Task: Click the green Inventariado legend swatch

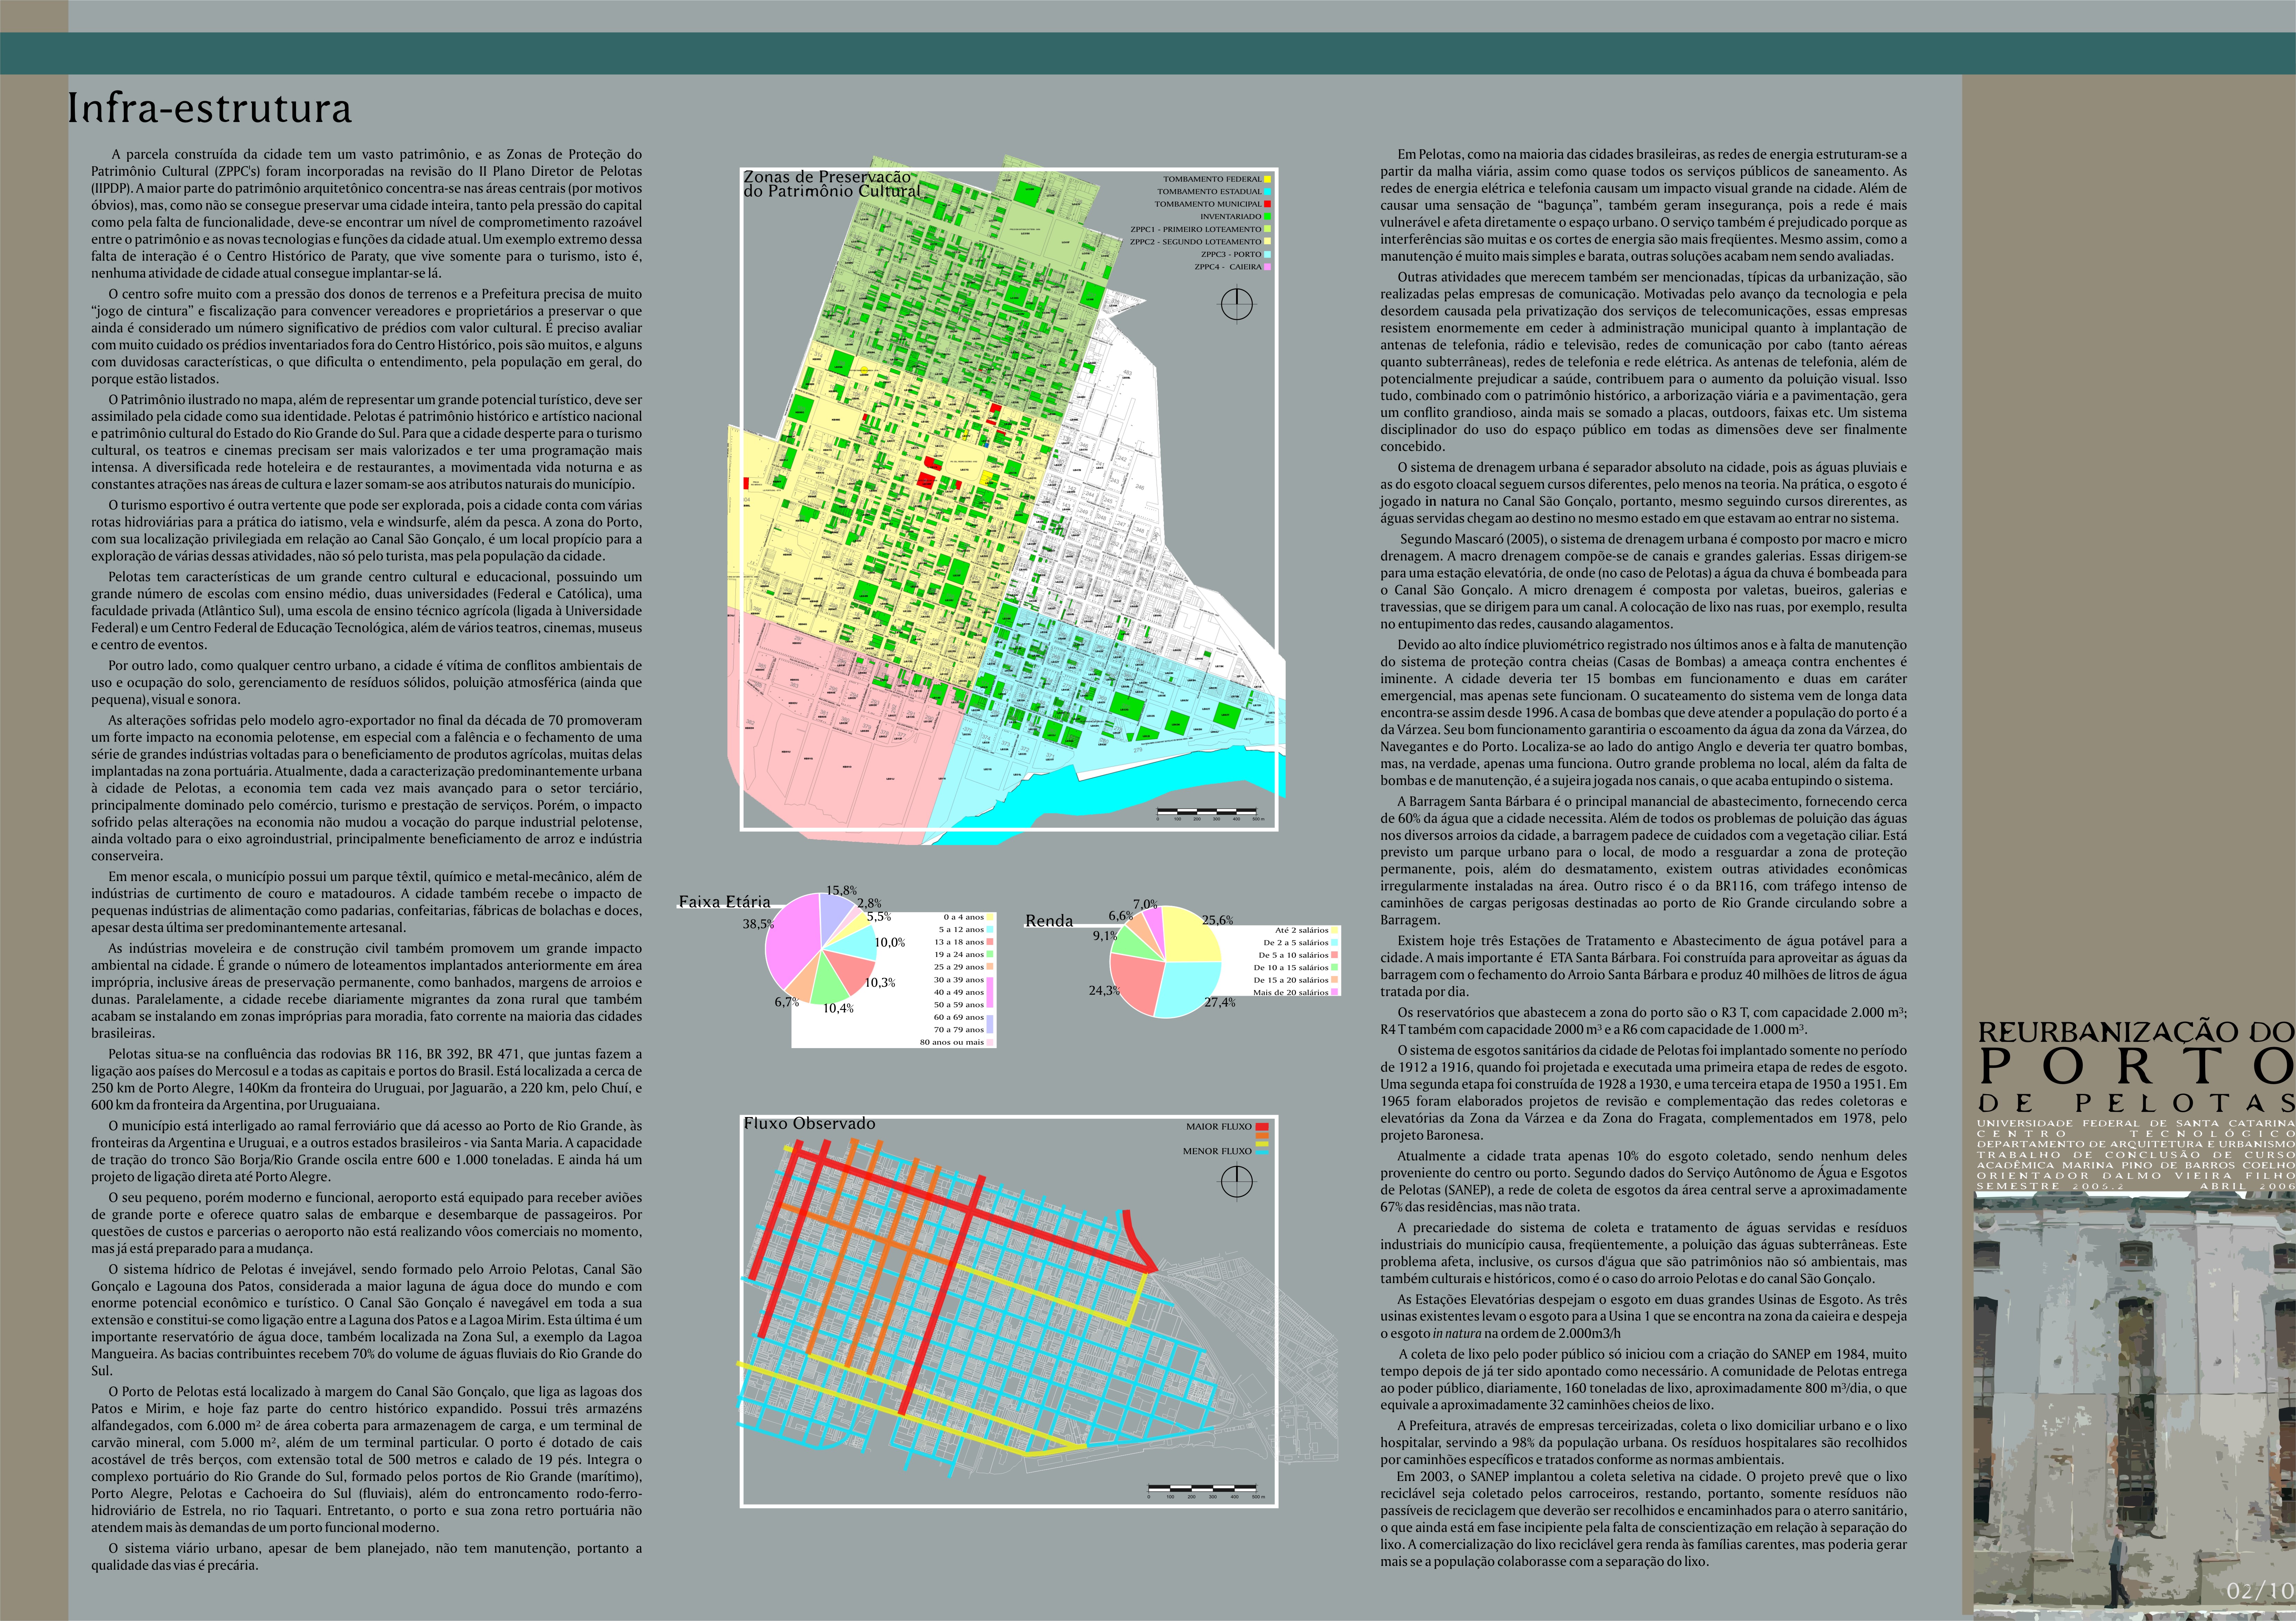Action: coord(1268,216)
